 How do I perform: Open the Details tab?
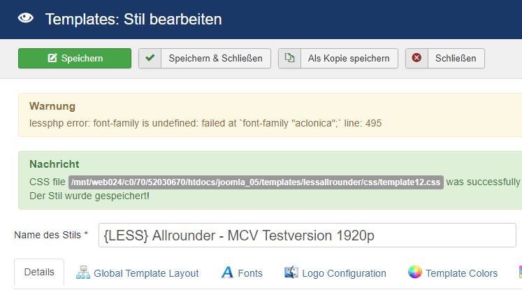39,272
